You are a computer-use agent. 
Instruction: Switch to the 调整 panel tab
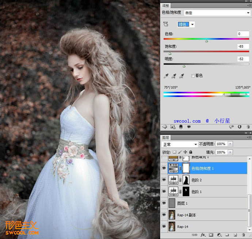click(167, 5)
